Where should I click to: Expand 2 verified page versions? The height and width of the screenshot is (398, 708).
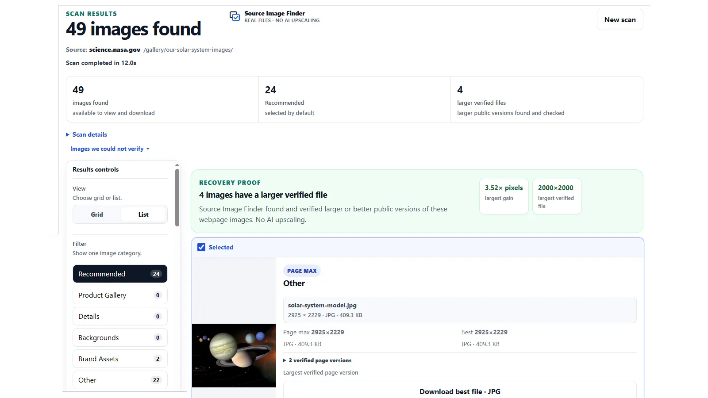click(317, 360)
